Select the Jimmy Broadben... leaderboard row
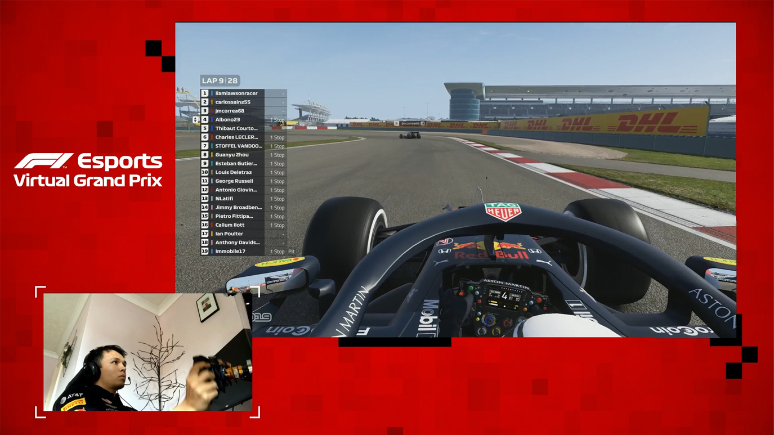Screen dimensions: 774x435 pyautogui.click(x=244, y=208)
